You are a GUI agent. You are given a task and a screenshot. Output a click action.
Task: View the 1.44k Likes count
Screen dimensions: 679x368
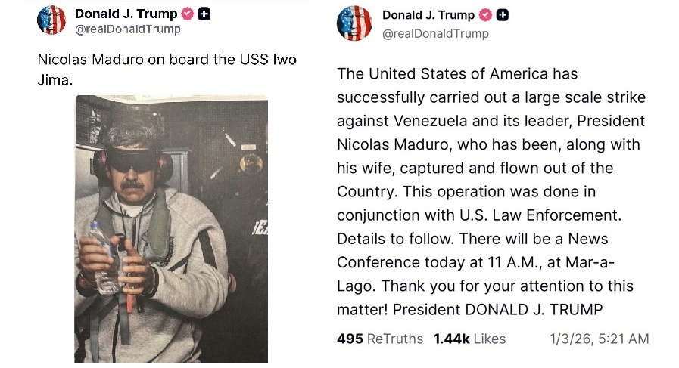(469, 339)
